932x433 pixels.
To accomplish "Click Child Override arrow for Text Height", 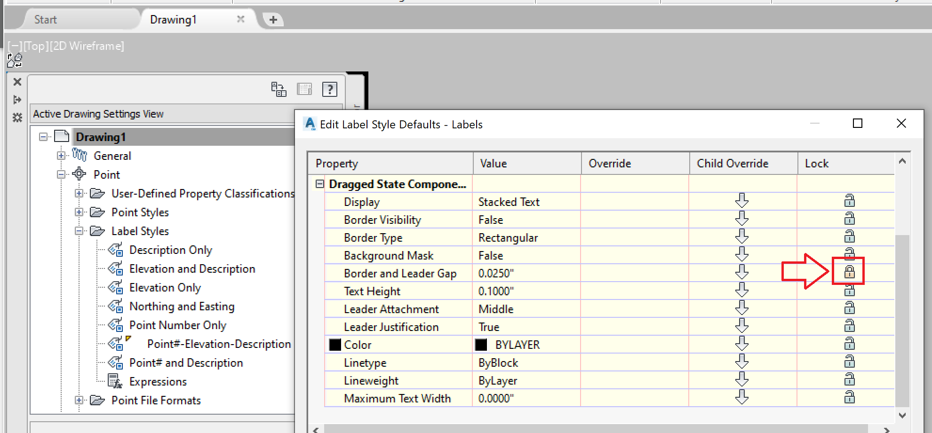I will pyautogui.click(x=742, y=290).
